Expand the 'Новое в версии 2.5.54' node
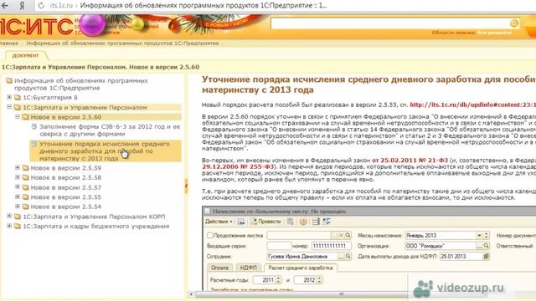 (x=18, y=207)
